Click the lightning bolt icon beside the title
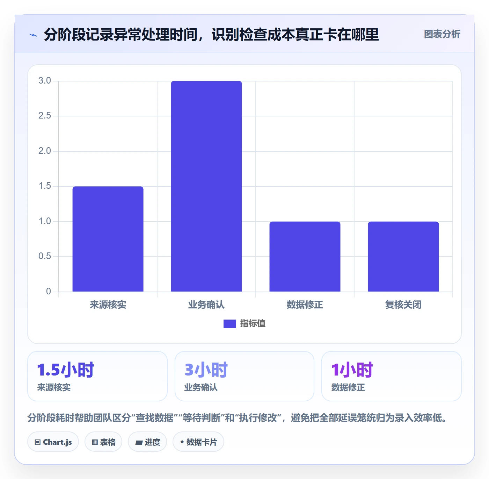The image size is (489, 479). [x=33, y=35]
